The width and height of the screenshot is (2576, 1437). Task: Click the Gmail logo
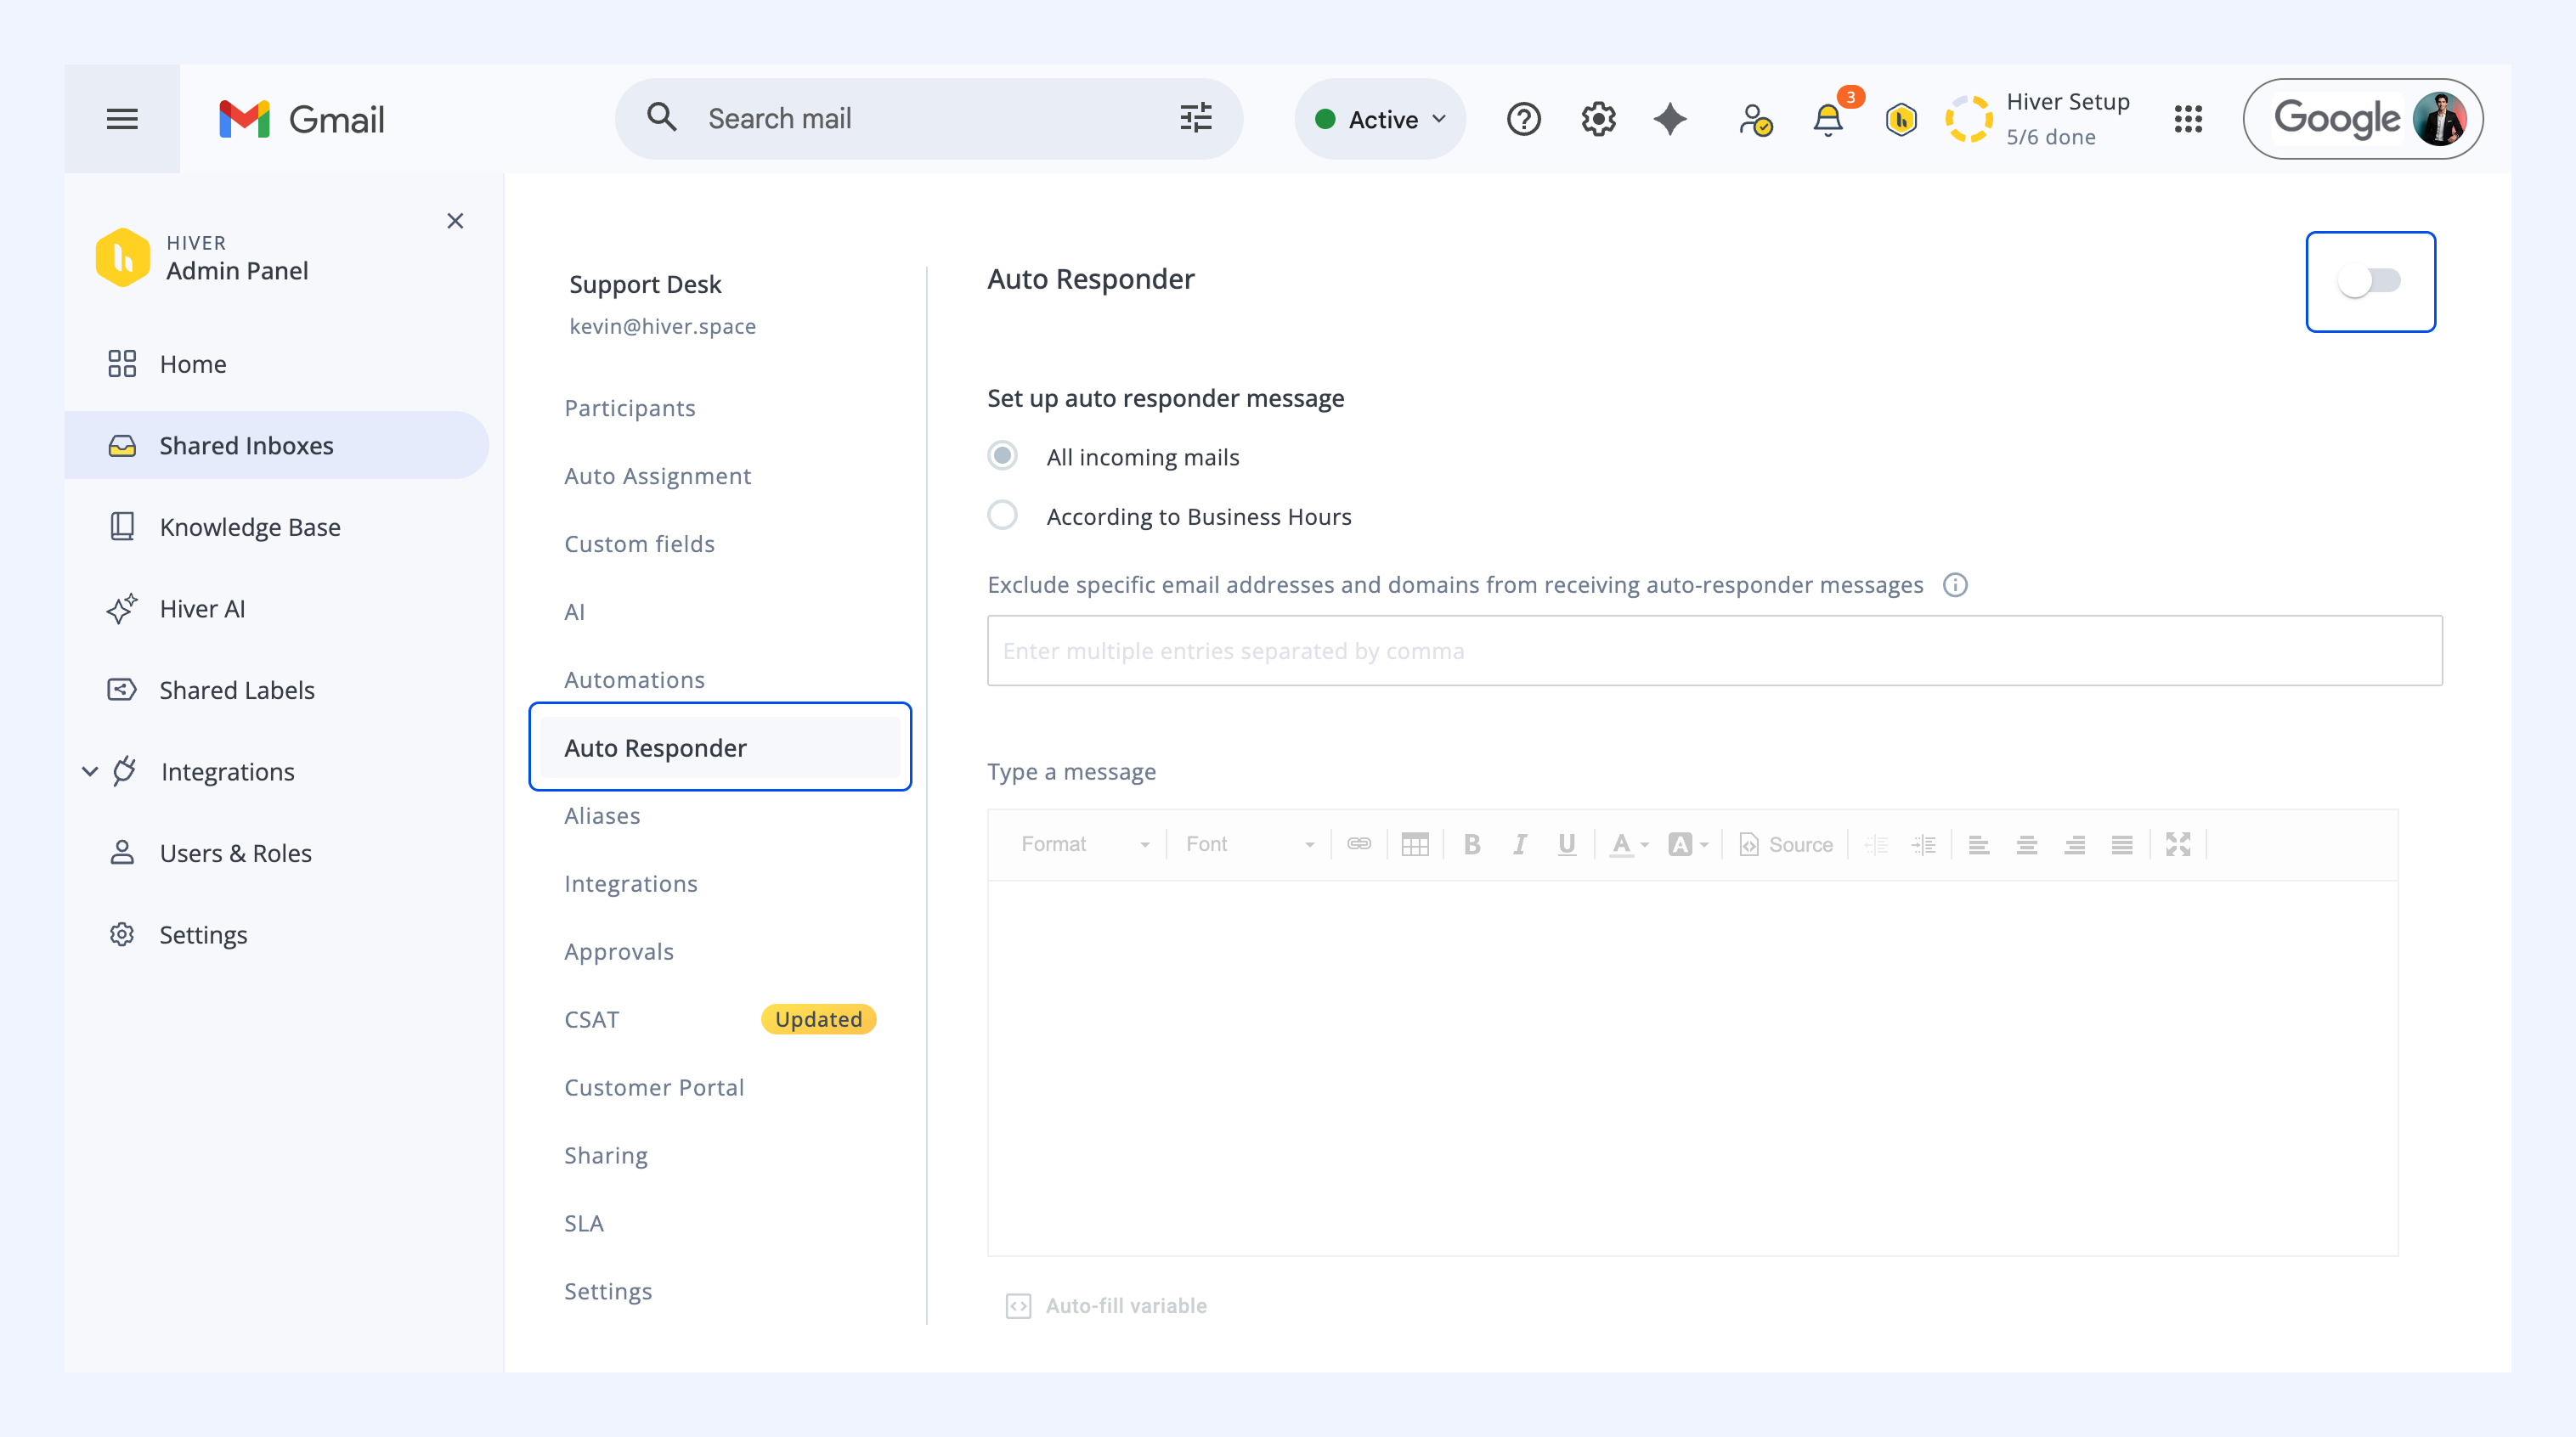(302, 119)
